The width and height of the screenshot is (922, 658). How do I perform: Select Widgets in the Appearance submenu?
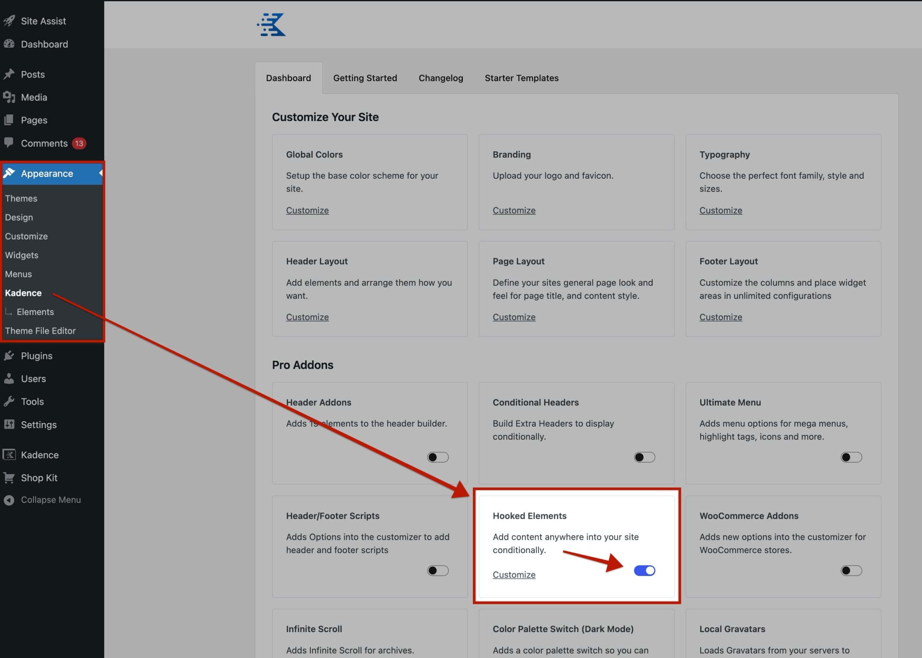coord(22,255)
